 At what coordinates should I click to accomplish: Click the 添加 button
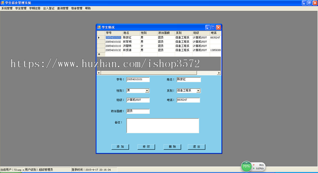click(x=120, y=147)
